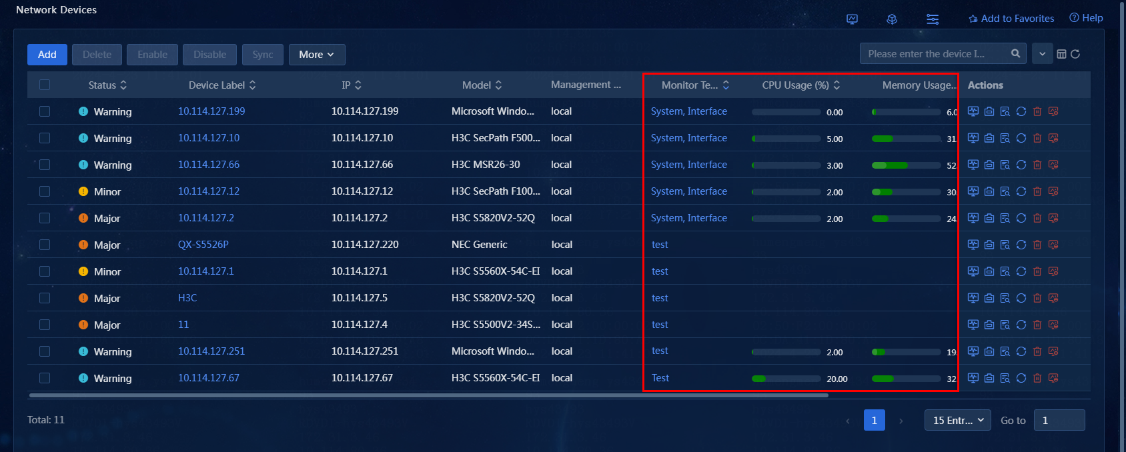Open the Test template link for 10.114.127.67
This screenshot has width=1126, height=452.
coord(660,378)
